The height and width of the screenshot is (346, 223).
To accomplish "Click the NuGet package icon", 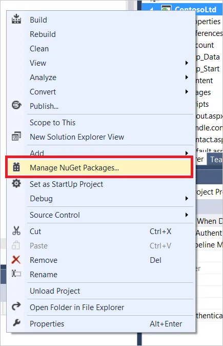I will click(16, 167).
